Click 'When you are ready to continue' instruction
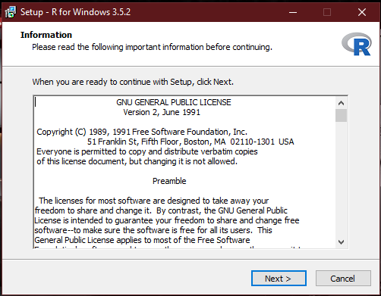This screenshot has height=296, width=381. [133, 82]
